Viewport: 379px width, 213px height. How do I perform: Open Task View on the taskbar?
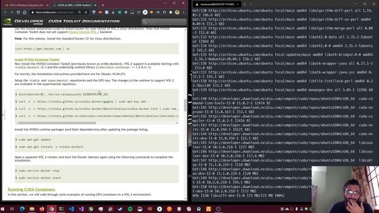pyautogui.click(x=12, y=209)
